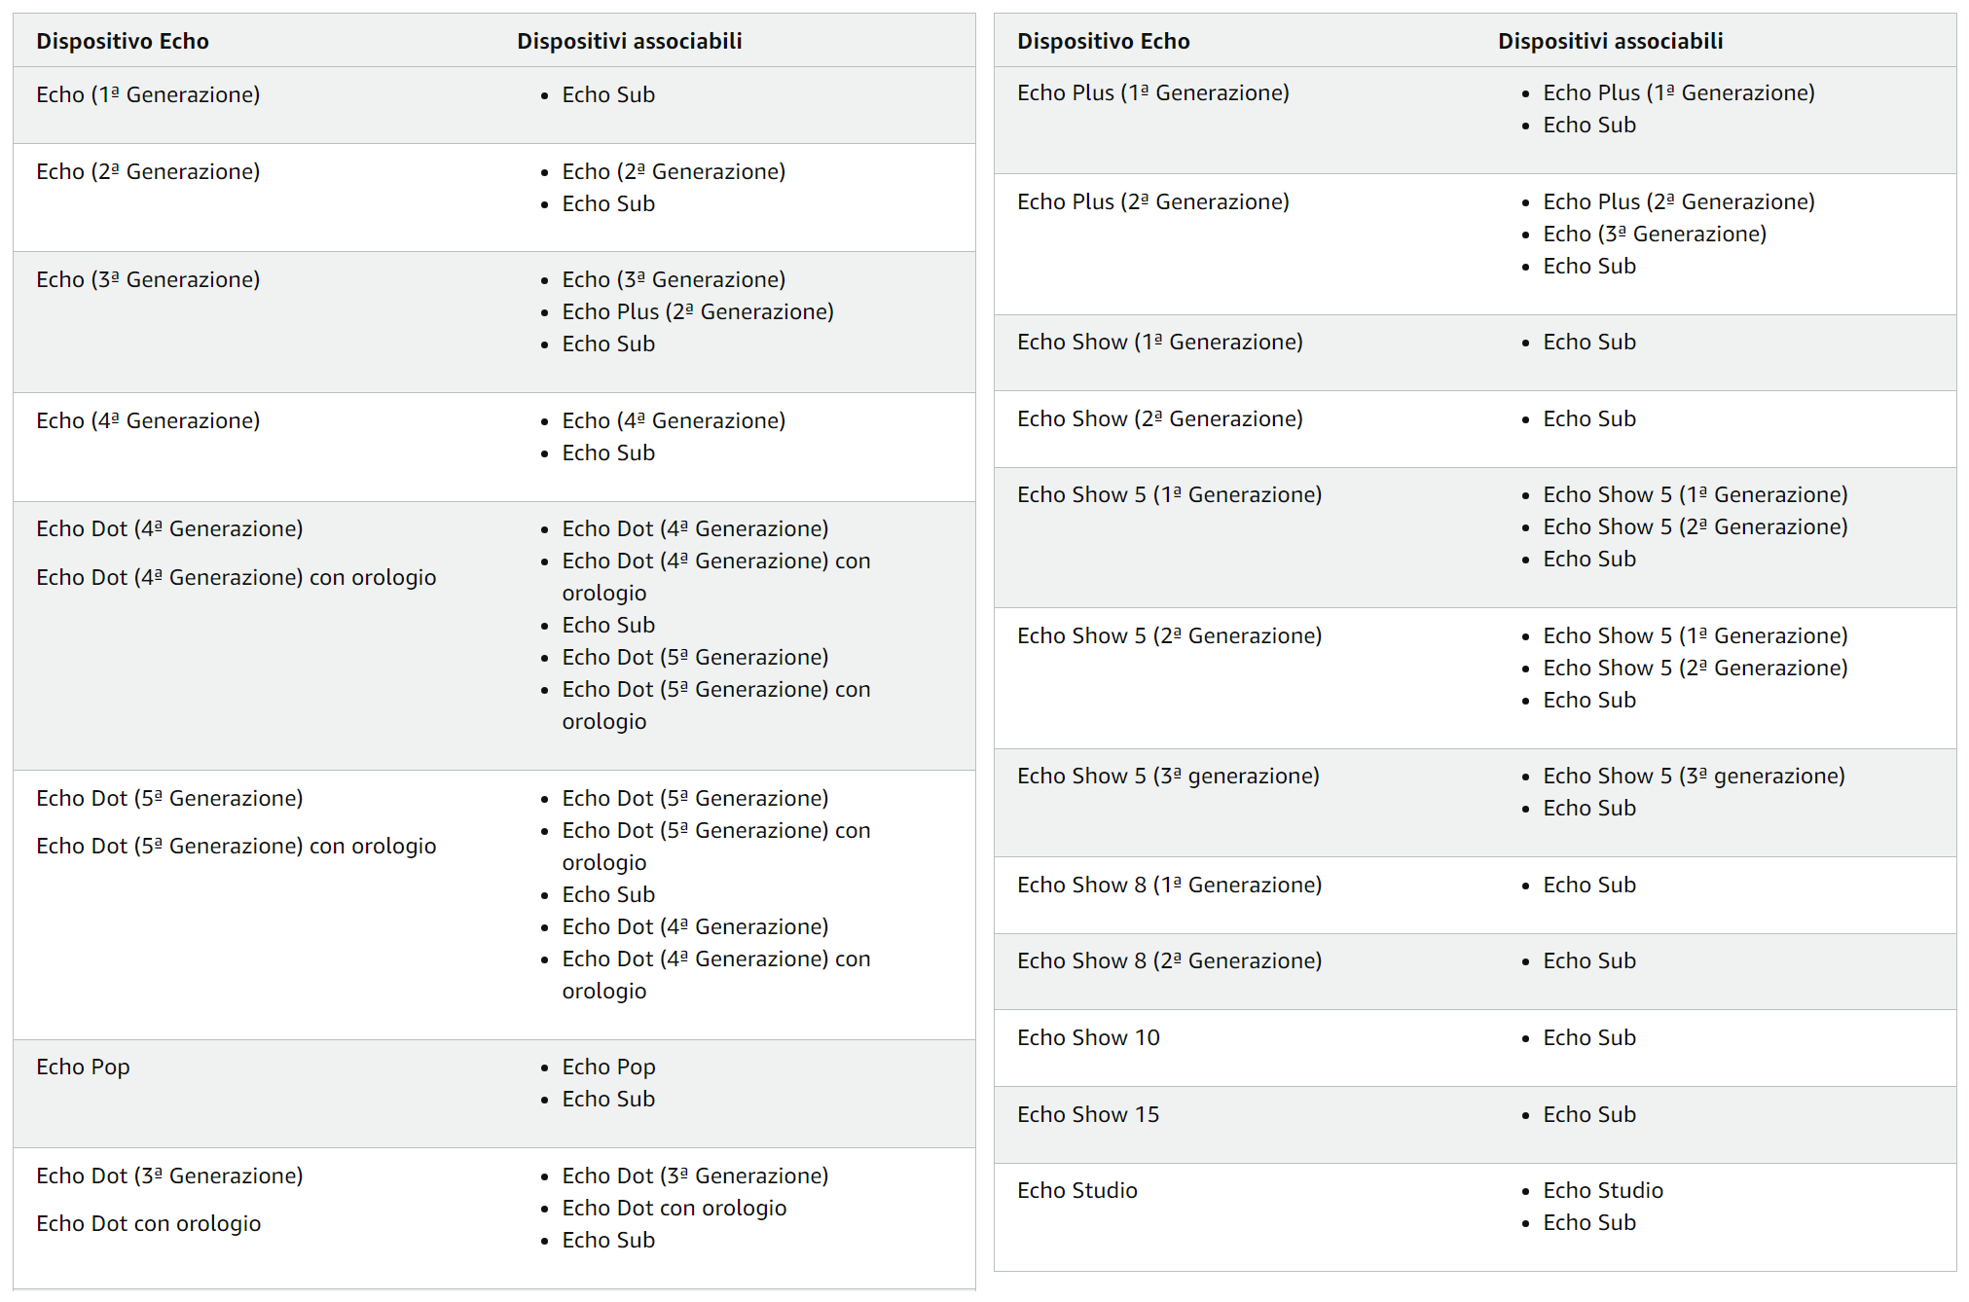This screenshot has width=1969, height=1302.
Task: Click the "Echo Pop" bulleted compatible device
Action: point(608,1067)
